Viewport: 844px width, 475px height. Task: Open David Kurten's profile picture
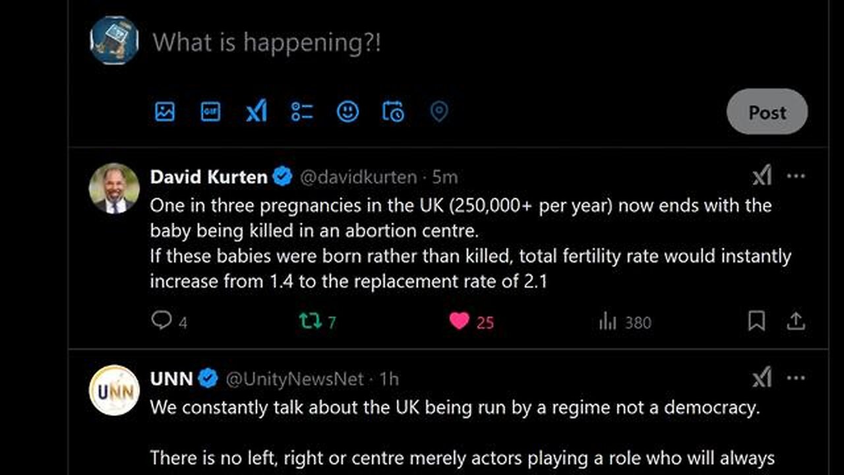coord(114,188)
